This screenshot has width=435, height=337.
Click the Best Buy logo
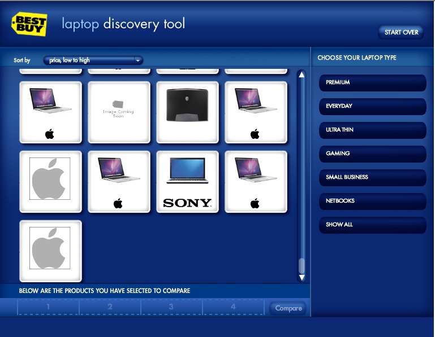pos(29,24)
